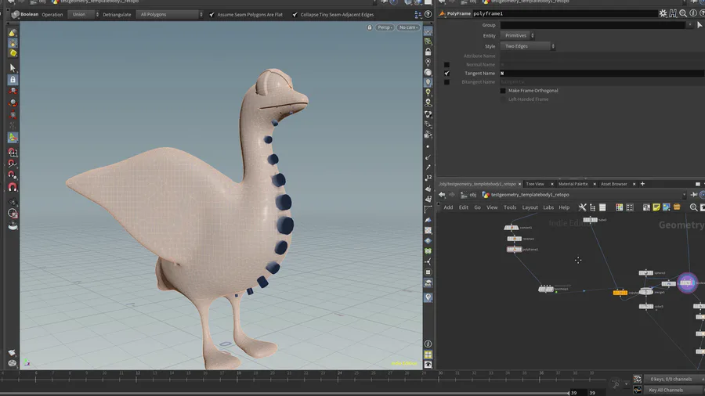This screenshot has width=705, height=396.
Task: Add a new pane tab with plus
Action: point(642,184)
